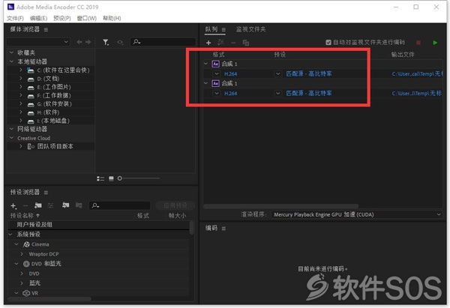Screen dimensions: 450x308
Task: Duplicate the selected queue item icon
Action: point(246,43)
